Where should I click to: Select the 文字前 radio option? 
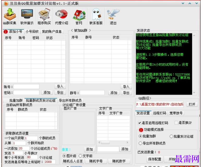tap(80, 156)
